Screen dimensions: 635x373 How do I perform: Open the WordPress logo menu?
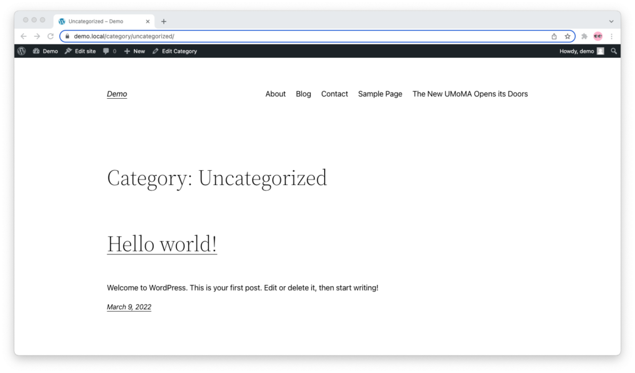click(22, 51)
